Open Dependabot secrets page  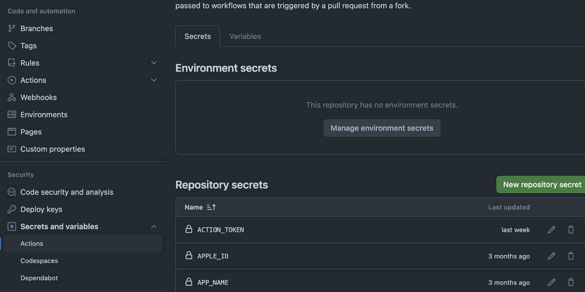(39, 278)
